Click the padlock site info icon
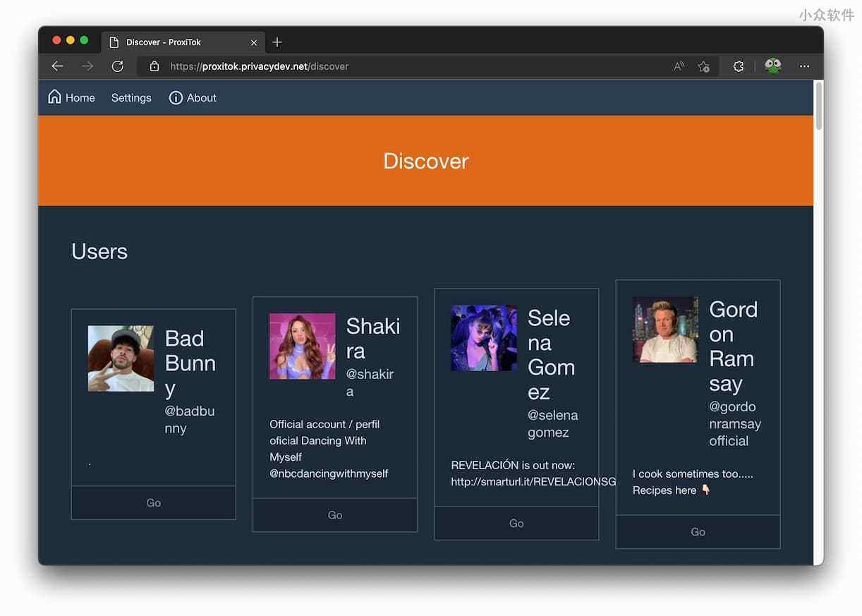Image resolution: width=862 pixels, height=616 pixels. (154, 66)
